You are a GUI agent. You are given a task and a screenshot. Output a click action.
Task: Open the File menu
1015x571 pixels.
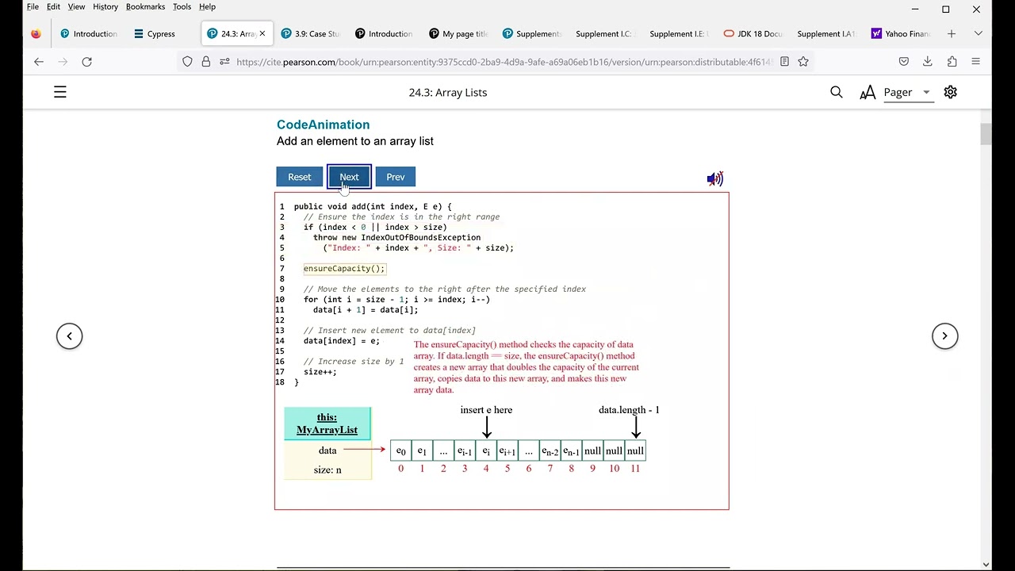pyautogui.click(x=33, y=7)
